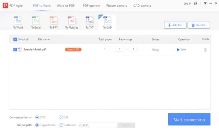Delete Sample-Model.pdf with trash icon
The width and height of the screenshot is (219, 134).
pos(205,50)
